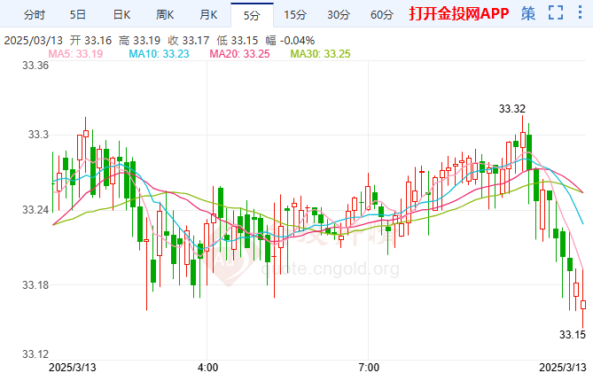Click the 低 33.15 low price
This screenshot has width=593, height=373.
click(238, 40)
